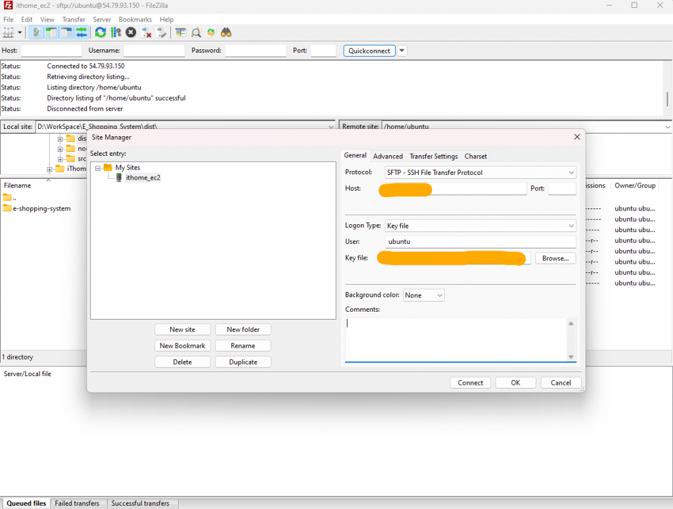
Task: Open the Help menu
Action: [x=166, y=19]
